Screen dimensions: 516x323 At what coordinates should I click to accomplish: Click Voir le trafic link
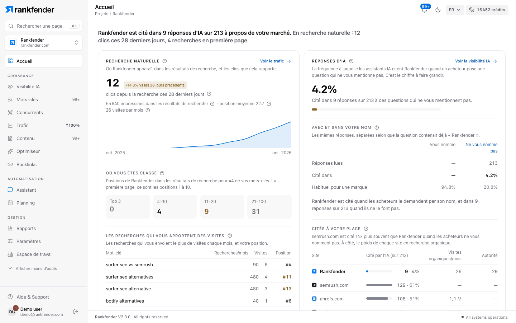pos(276,61)
